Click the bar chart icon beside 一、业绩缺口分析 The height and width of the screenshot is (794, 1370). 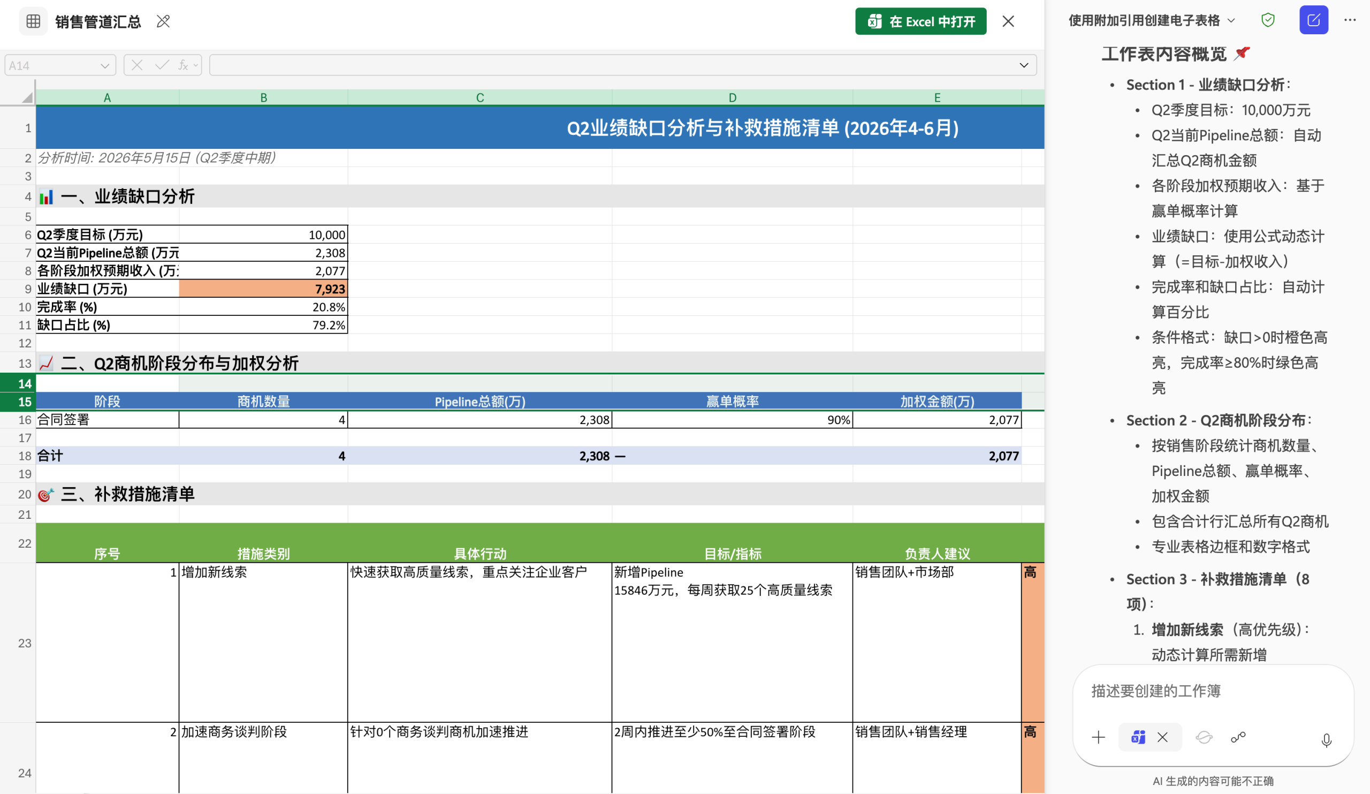[x=46, y=197]
